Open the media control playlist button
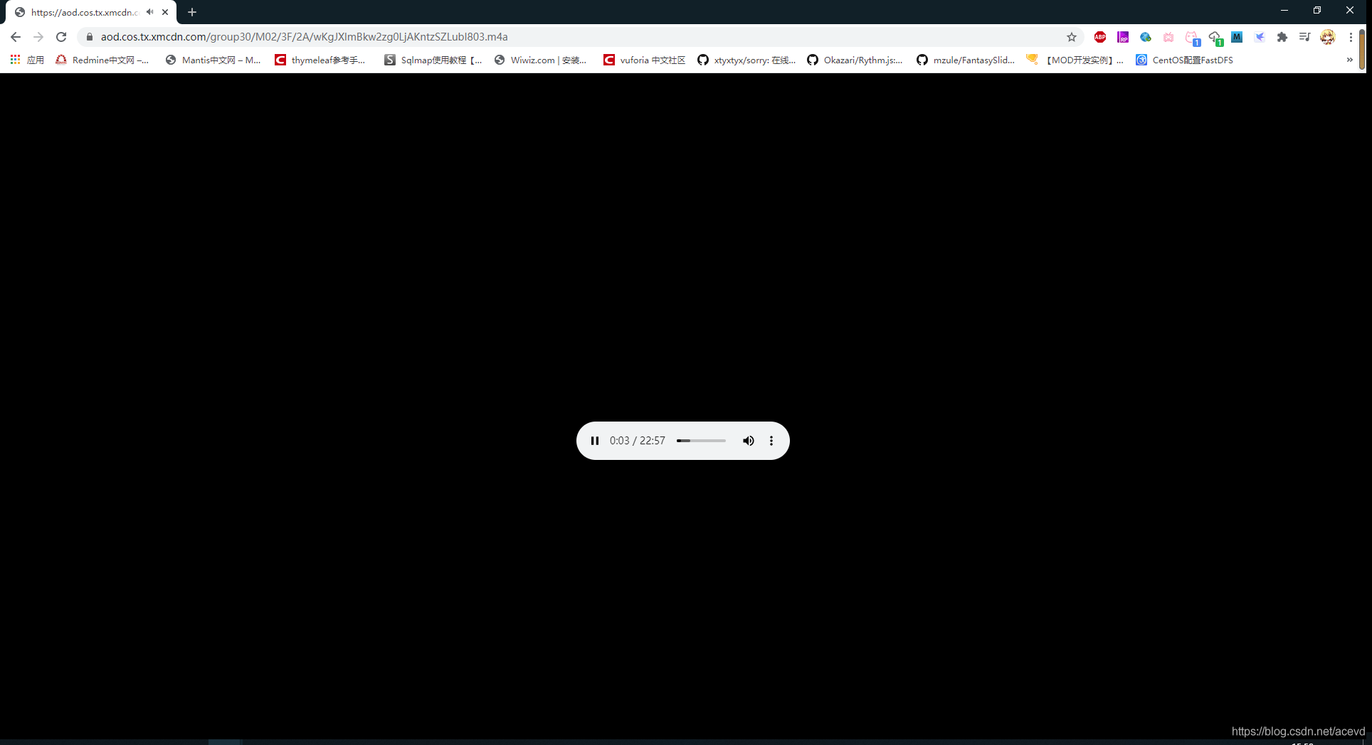Viewport: 1372px width, 745px height. pos(1304,37)
